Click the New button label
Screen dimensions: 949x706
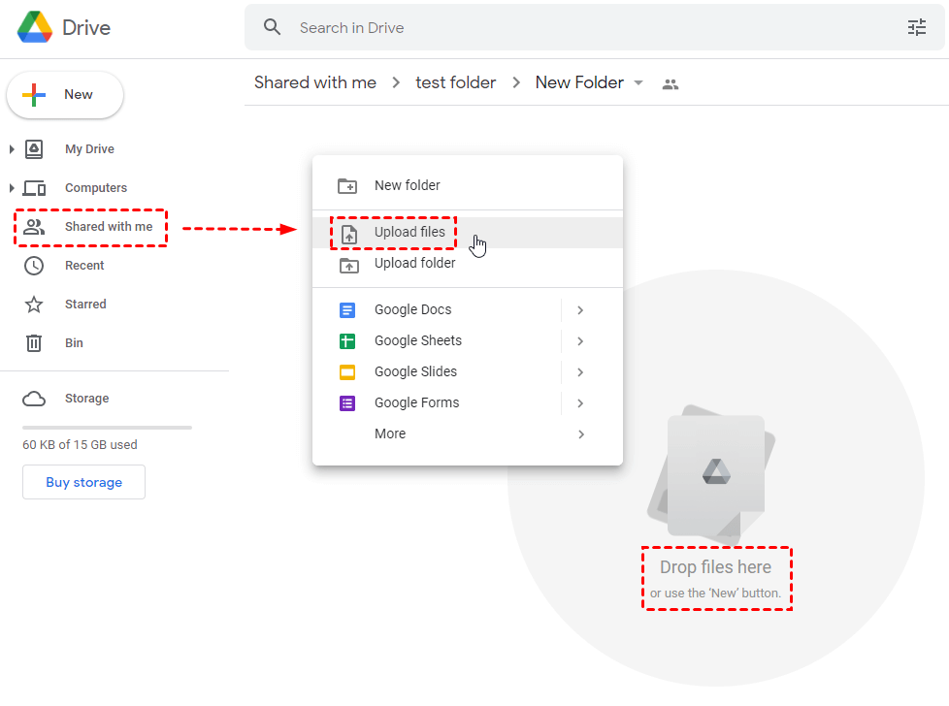pyautogui.click(x=79, y=94)
